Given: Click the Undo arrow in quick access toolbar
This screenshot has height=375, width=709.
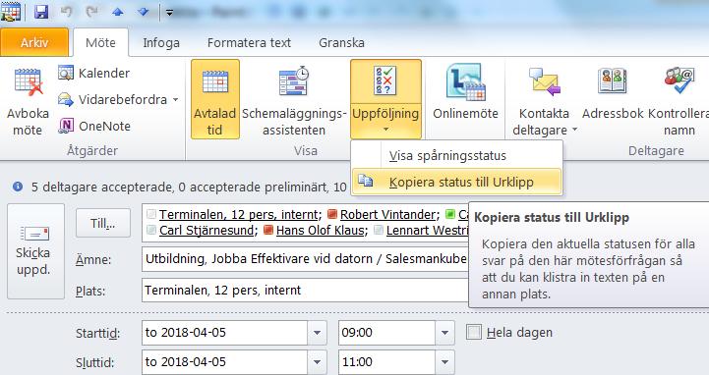Looking at the screenshot, I should (66, 12).
